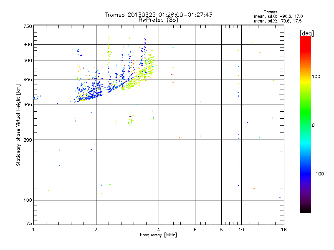The height and width of the screenshot is (250, 334).
Task: Click the 75 tick on the height axis
Action: coord(29,224)
